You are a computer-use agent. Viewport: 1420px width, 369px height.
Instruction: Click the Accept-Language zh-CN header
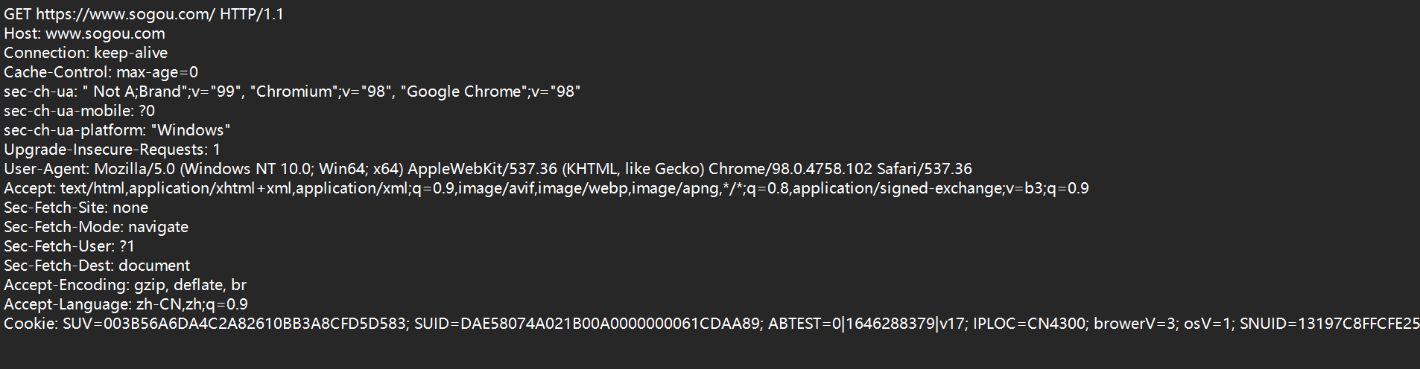(x=126, y=304)
